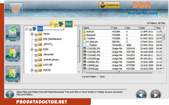Click the nv_data.bin file icon
Viewport: 169px width, 105px height.
85,42
